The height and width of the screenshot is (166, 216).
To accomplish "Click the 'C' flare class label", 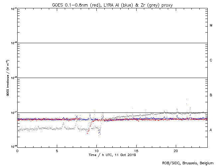I will pyautogui.click(x=211, y=60).
